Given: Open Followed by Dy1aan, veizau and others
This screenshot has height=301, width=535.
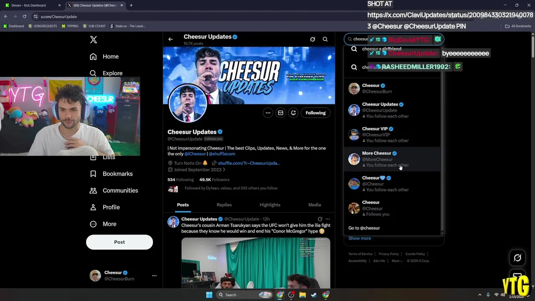Looking at the screenshot, I should (x=231, y=188).
